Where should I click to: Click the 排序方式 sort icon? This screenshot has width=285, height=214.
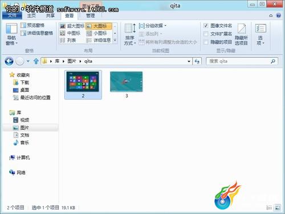[130, 34]
